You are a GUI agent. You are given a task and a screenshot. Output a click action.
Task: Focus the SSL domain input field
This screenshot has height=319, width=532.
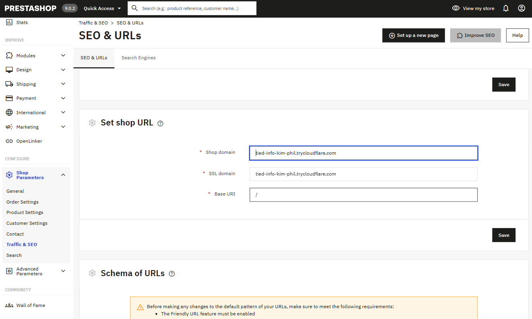click(364, 174)
